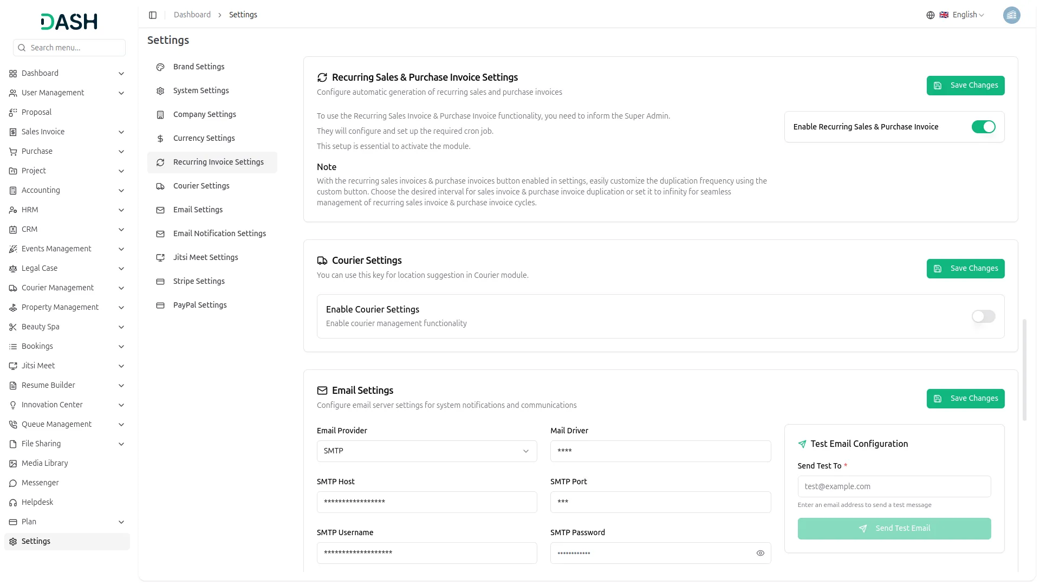Expand the Email Provider dropdown
This screenshot has width=1040, height=585.
426,451
